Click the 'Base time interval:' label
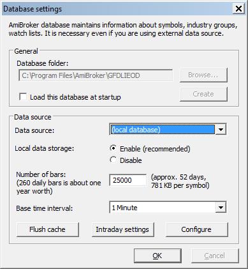248x269 pixels. click(45, 208)
